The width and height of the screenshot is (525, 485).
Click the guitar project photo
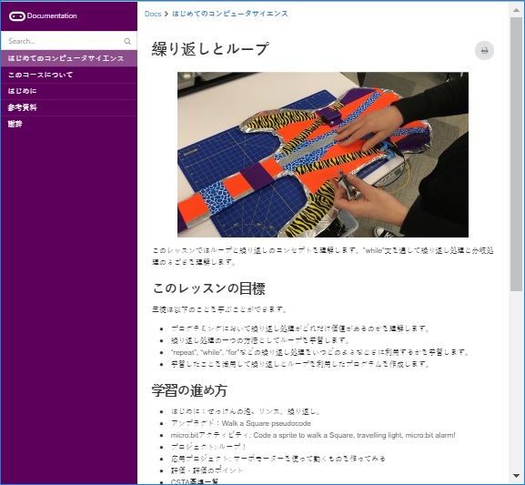pyautogui.click(x=323, y=155)
